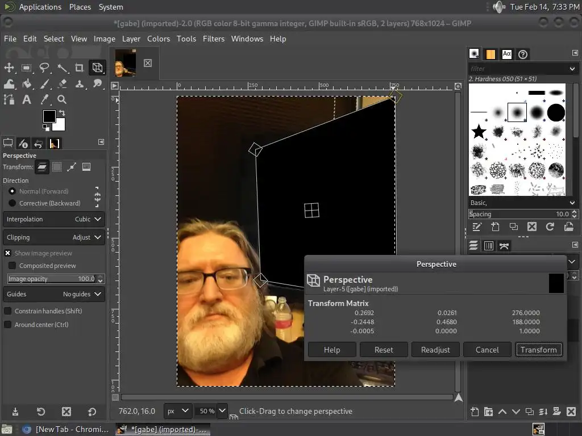This screenshot has width=582, height=436.
Task: Transform the layer option icon
Action: pyautogui.click(x=42, y=167)
